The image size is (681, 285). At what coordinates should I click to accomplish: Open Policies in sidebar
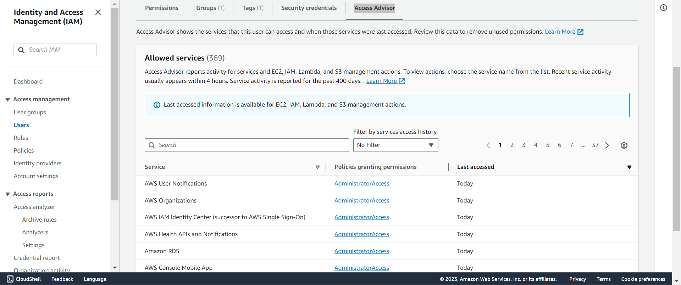tap(24, 150)
